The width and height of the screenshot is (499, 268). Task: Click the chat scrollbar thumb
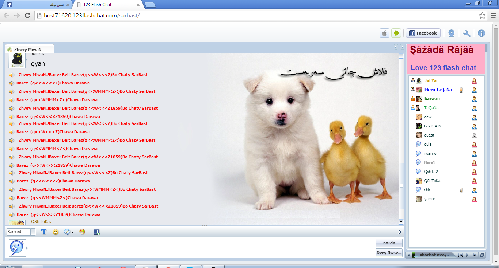pyautogui.click(x=401, y=186)
